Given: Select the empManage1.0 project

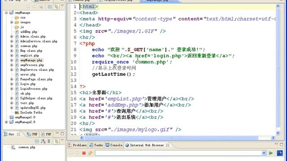Looking at the screenshot, I should [x=25, y=117].
